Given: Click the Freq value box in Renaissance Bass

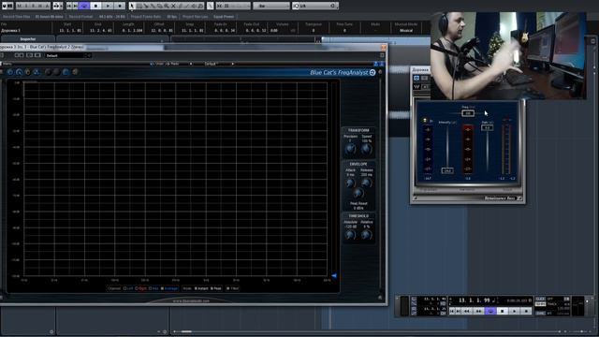Looking at the screenshot, I should point(468,113).
